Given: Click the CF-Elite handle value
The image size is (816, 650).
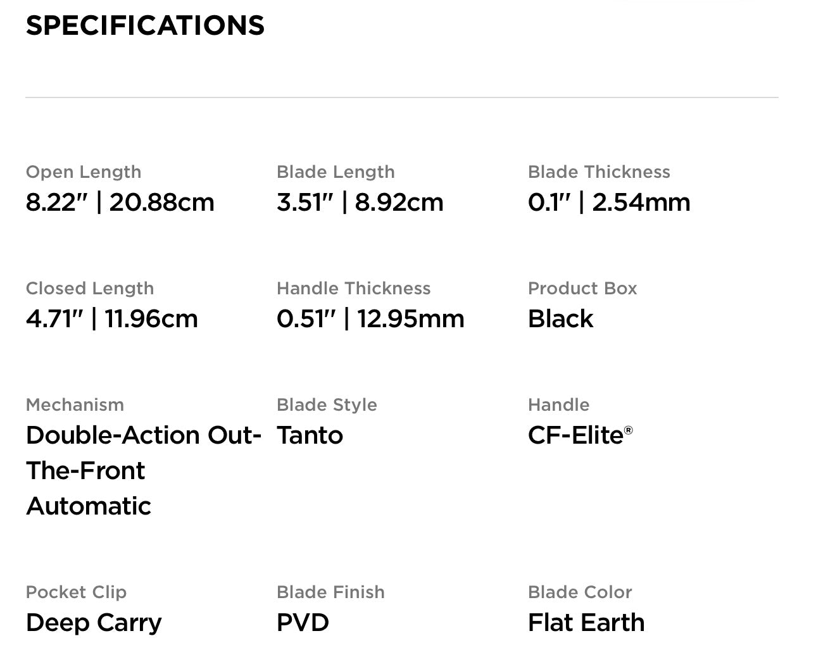Looking at the screenshot, I should tap(575, 435).
